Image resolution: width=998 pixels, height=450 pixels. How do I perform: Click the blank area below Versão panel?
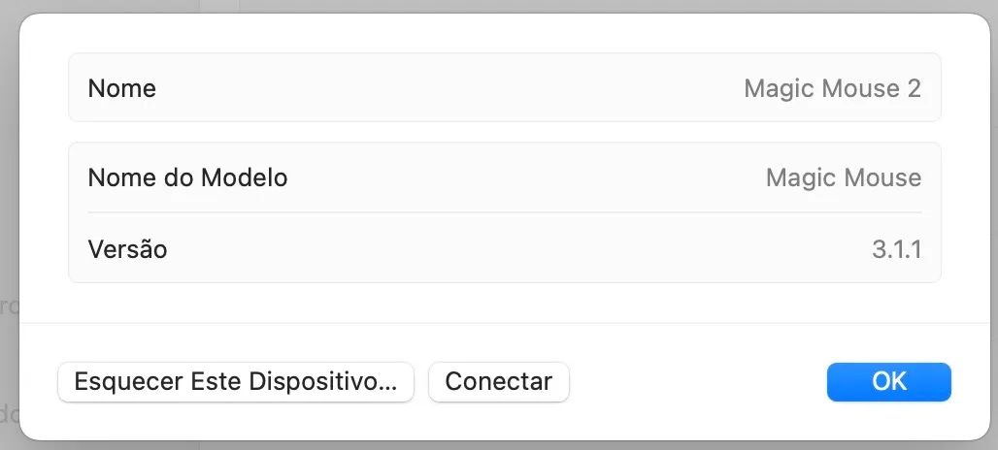[505, 303]
